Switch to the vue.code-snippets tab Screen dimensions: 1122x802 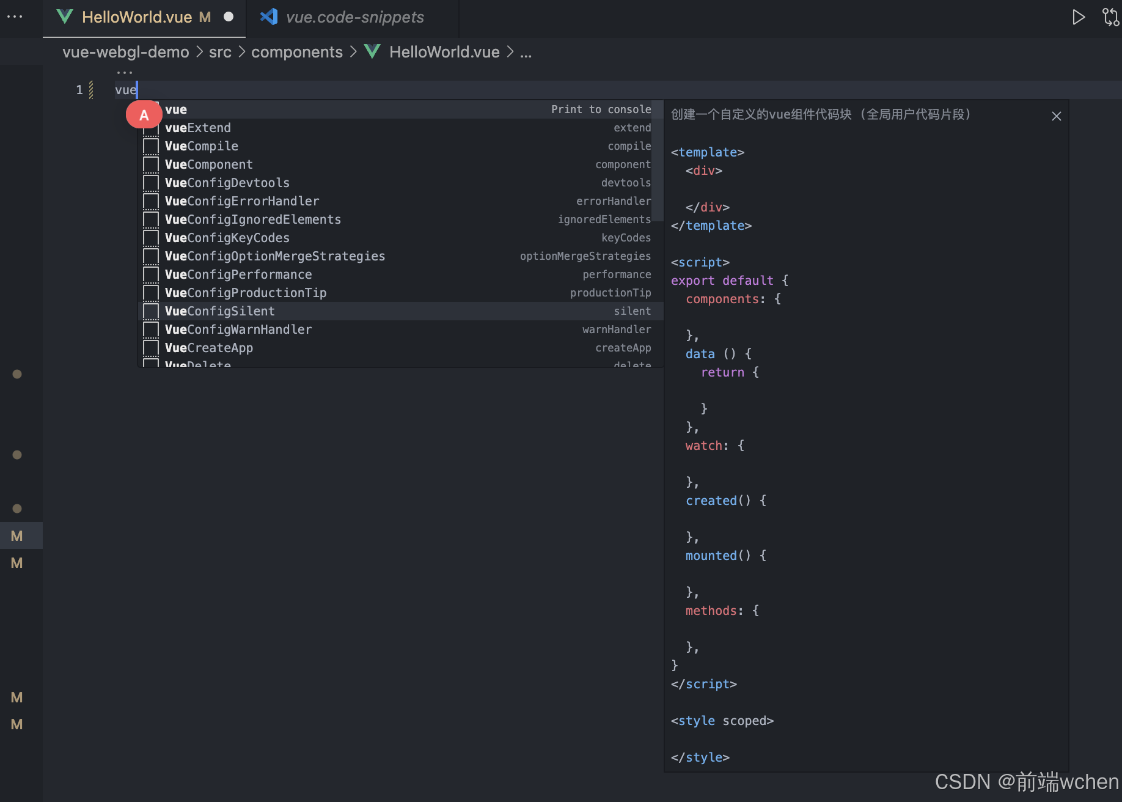point(353,17)
